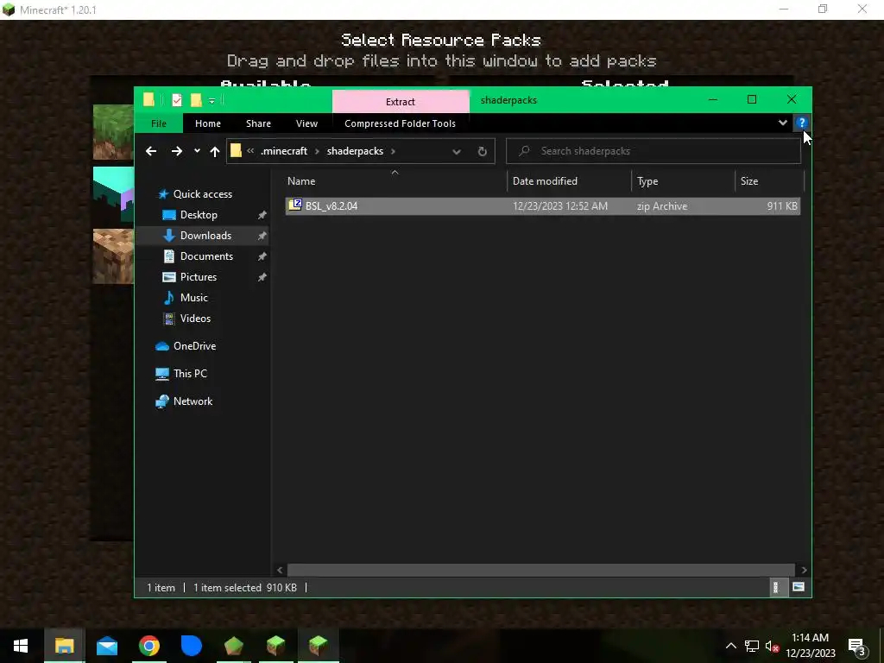
Task: Click the 12/23/2023 12:52 AM date cell
Action: click(x=559, y=206)
